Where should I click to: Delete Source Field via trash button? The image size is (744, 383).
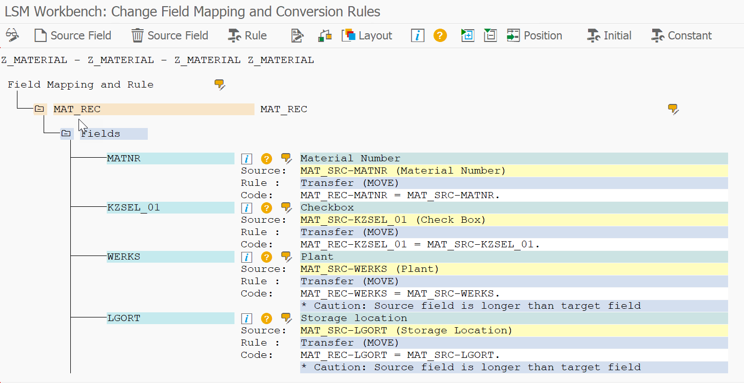click(x=170, y=35)
